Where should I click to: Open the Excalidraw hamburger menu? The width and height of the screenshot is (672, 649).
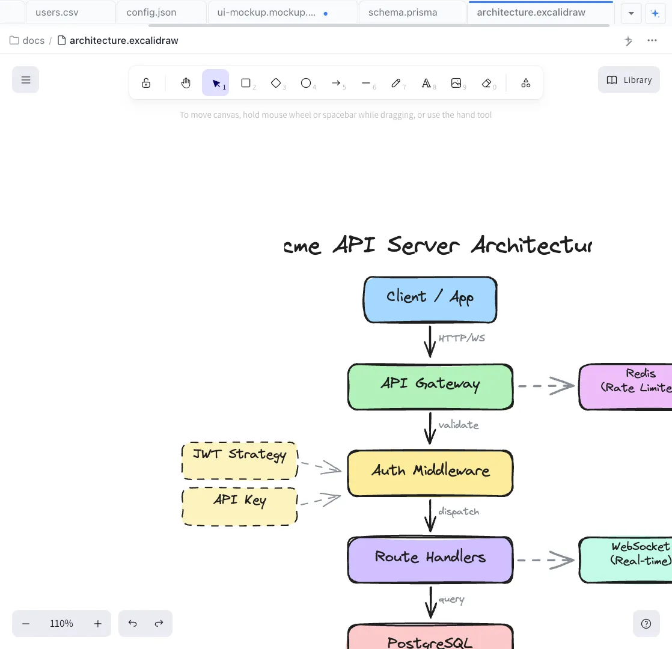pyautogui.click(x=25, y=79)
